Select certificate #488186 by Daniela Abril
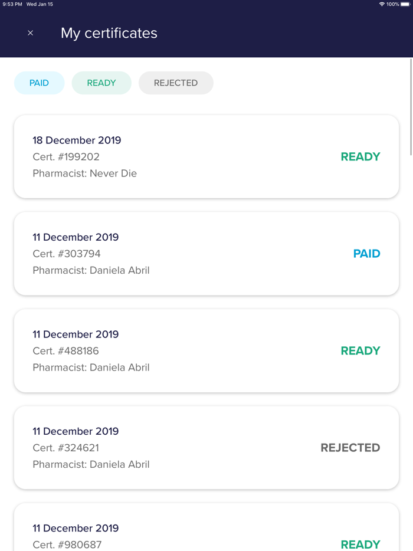Image resolution: width=413 pixels, height=551 pixels. coord(206,350)
